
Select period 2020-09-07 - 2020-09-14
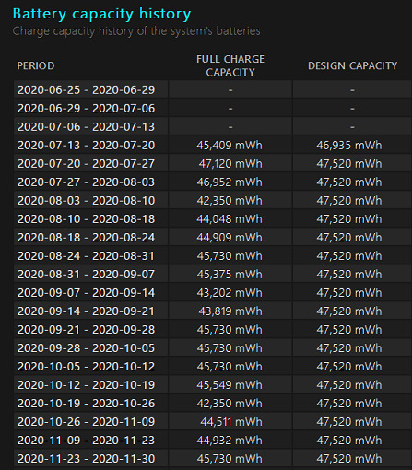click(87, 293)
